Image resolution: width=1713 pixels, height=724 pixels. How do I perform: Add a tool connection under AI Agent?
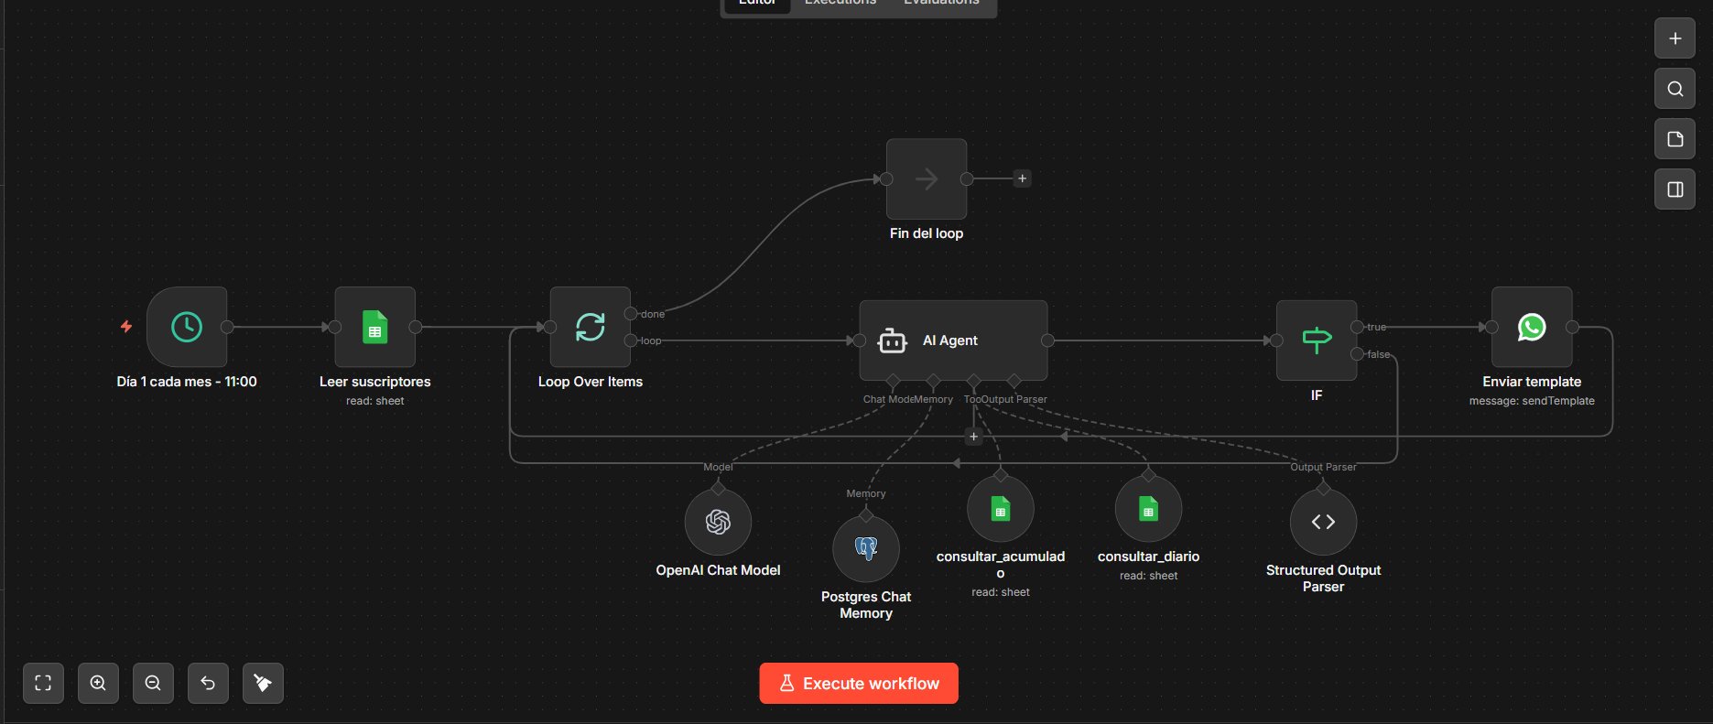[x=973, y=437]
